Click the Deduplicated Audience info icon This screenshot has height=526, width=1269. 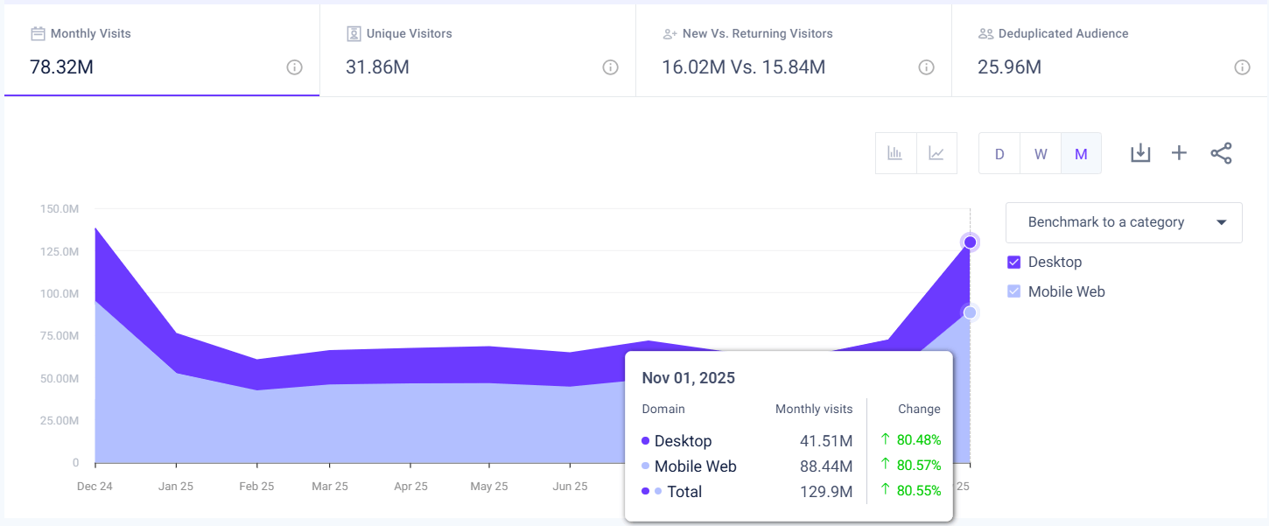1242,67
